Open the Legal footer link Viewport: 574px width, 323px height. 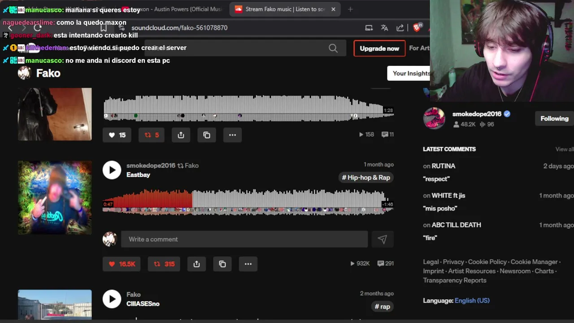pyautogui.click(x=431, y=262)
